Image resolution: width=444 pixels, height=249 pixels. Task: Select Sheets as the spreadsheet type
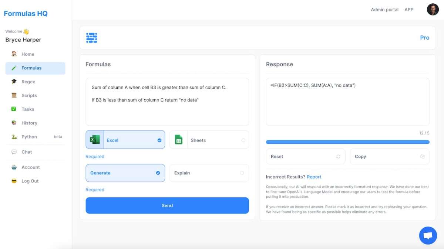[x=209, y=140]
